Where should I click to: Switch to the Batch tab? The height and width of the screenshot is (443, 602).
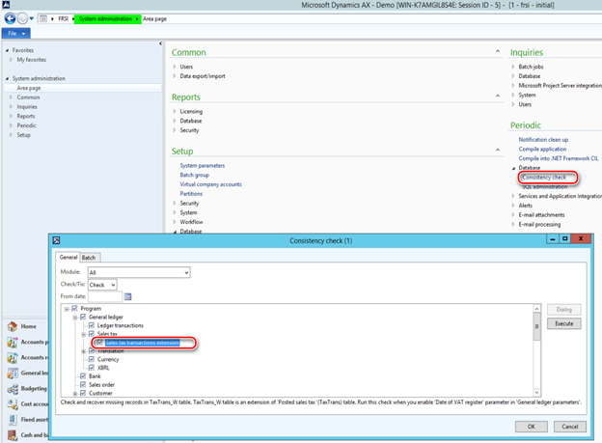click(89, 258)
